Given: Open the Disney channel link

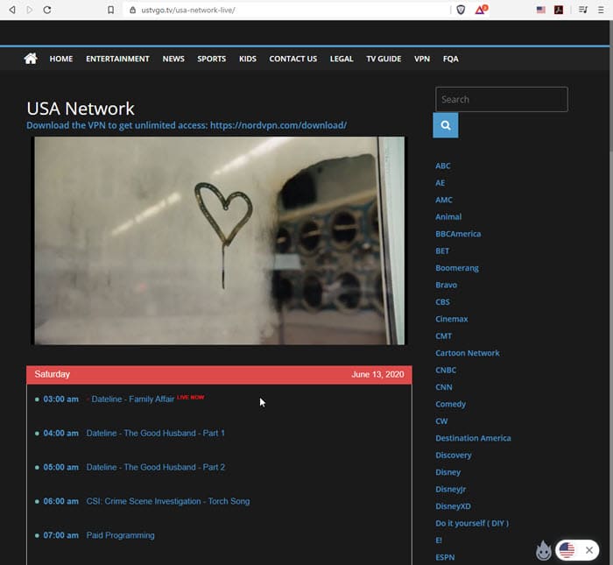Looking at the screenshot, I should point(448,472).
